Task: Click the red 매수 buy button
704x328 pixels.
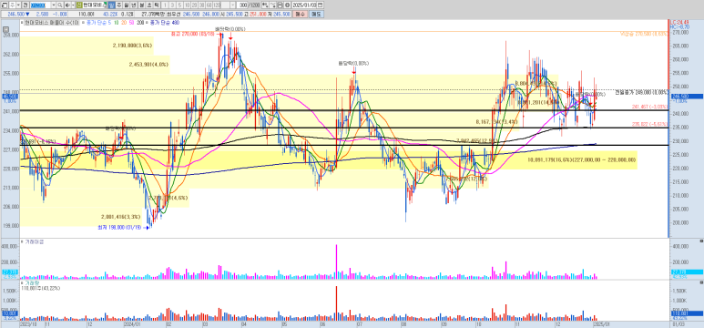Action: tap(300, 15)
